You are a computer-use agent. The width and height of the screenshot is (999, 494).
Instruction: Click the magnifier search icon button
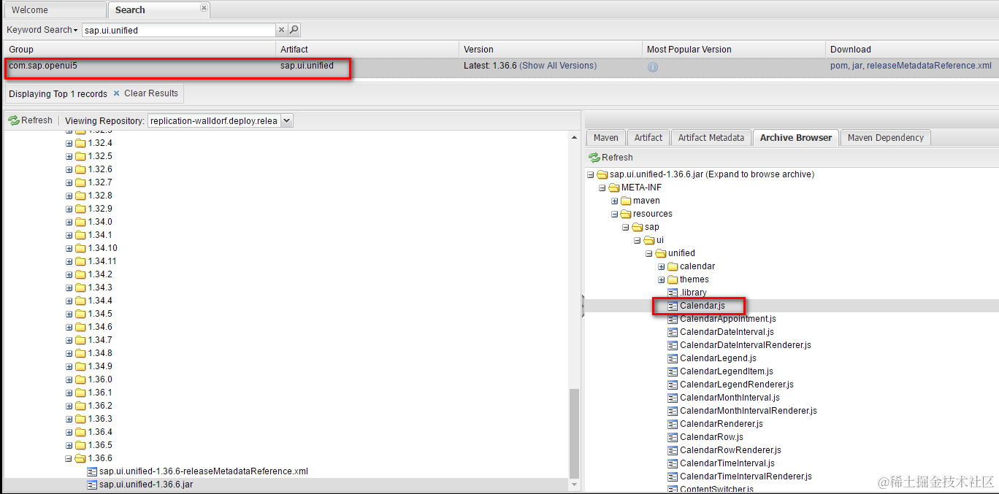(x=294, y=30)
